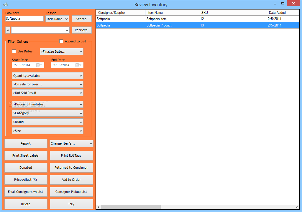Click Softpedia consignor in the Softpedia Product row
302x212 pixels.
tap(103, 25)
